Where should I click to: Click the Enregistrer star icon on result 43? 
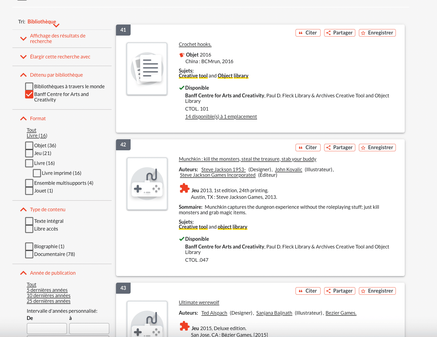click(363, 291)
